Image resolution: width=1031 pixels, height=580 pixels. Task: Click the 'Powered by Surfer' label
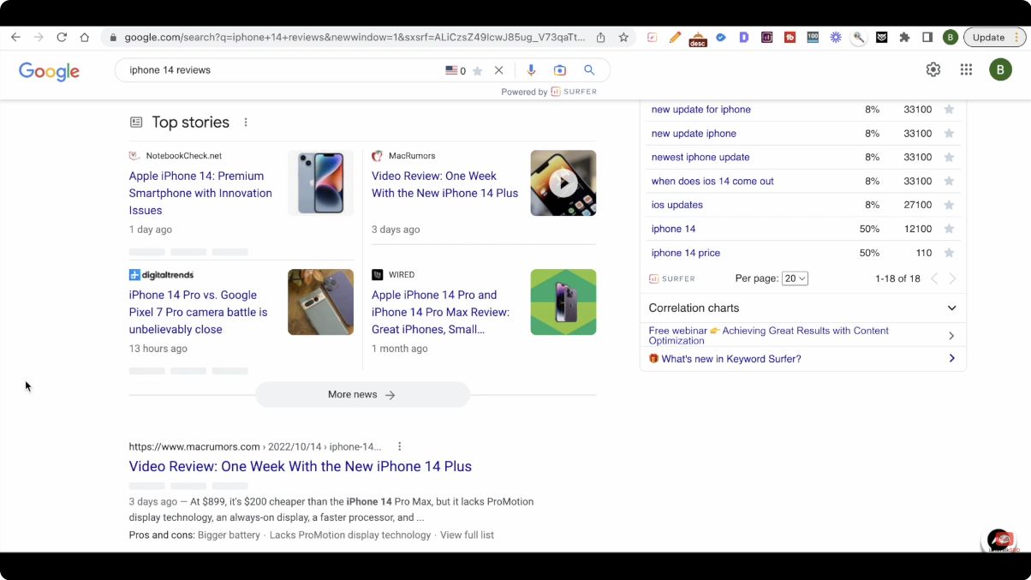(549, 92)
